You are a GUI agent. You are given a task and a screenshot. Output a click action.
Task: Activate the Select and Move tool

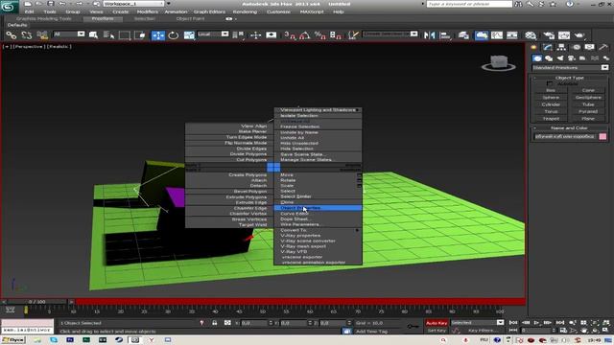pos(157,35)
